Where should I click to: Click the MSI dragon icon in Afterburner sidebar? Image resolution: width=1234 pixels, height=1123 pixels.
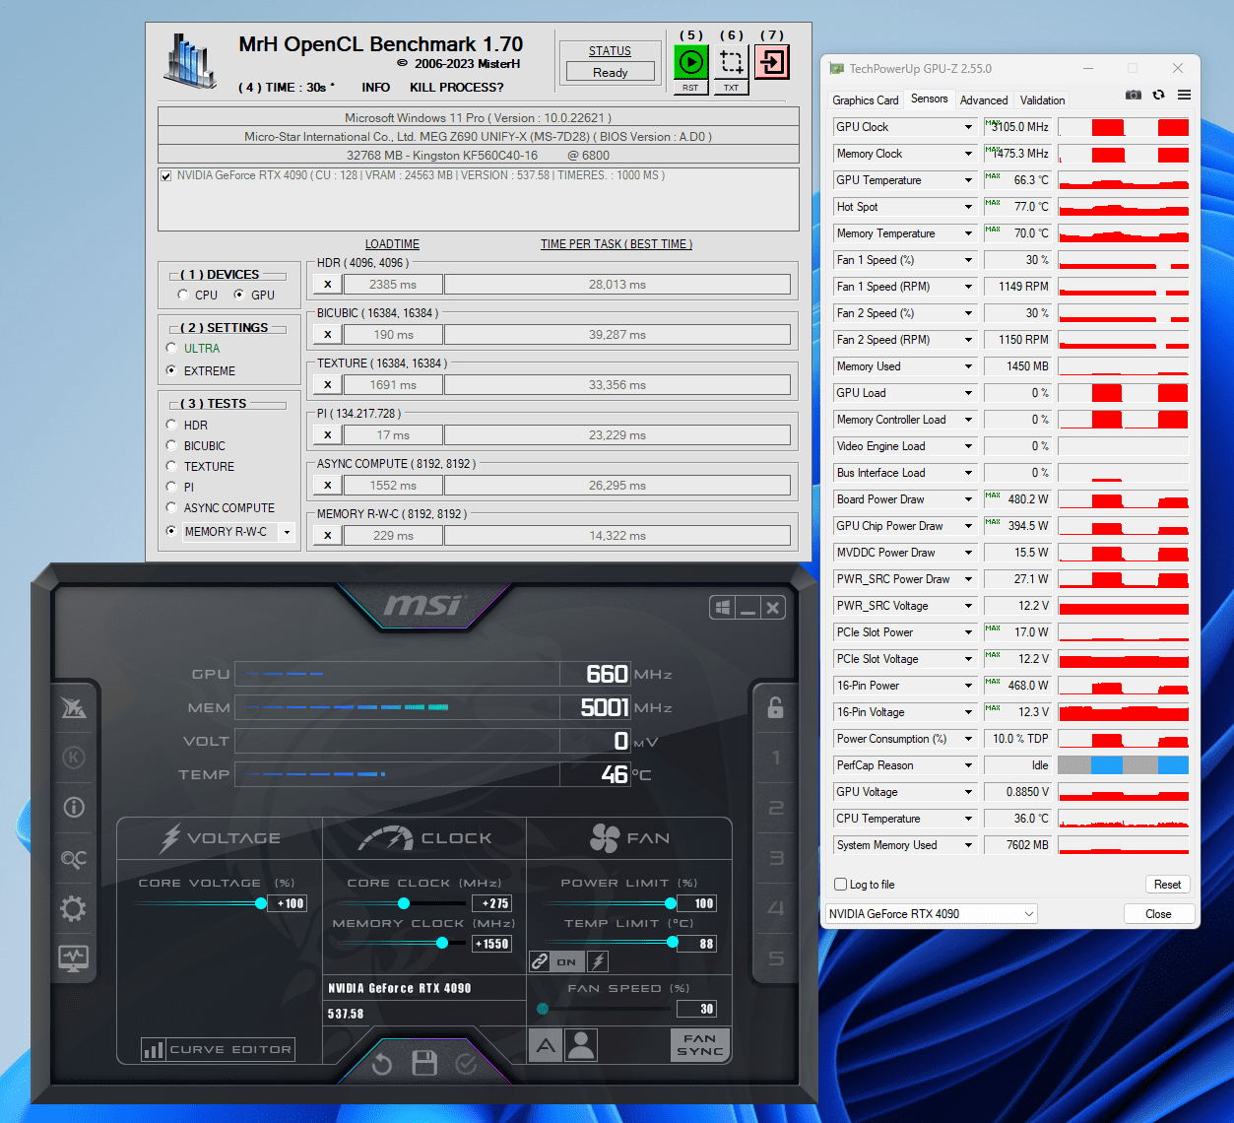coord(74,707)
